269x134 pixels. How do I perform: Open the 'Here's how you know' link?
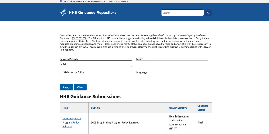[x=117, y=1]
